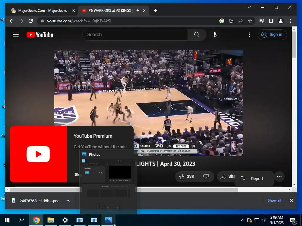Close the Warriors at Kings tab

tap(144, 11)
